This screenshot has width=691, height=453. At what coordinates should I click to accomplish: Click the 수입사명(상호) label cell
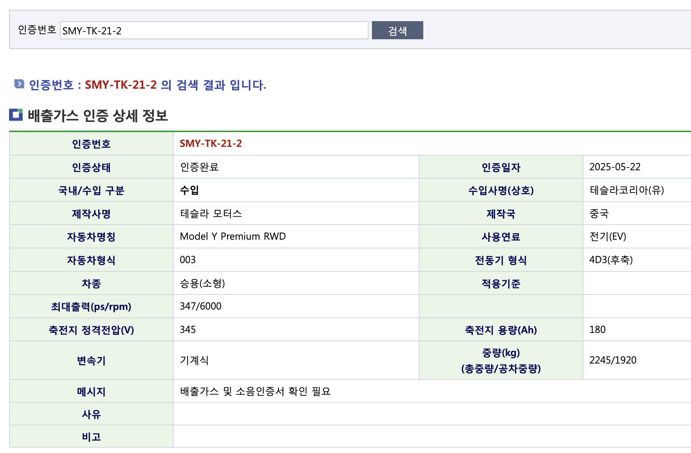tap(501, 190)
